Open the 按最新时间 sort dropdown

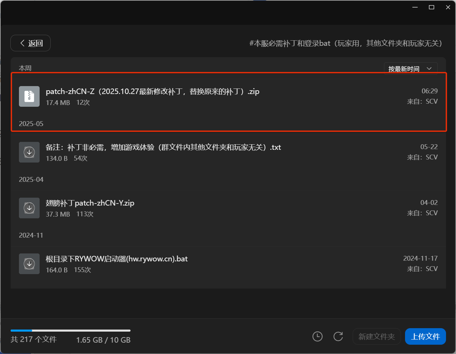click(x=404, y=69)
